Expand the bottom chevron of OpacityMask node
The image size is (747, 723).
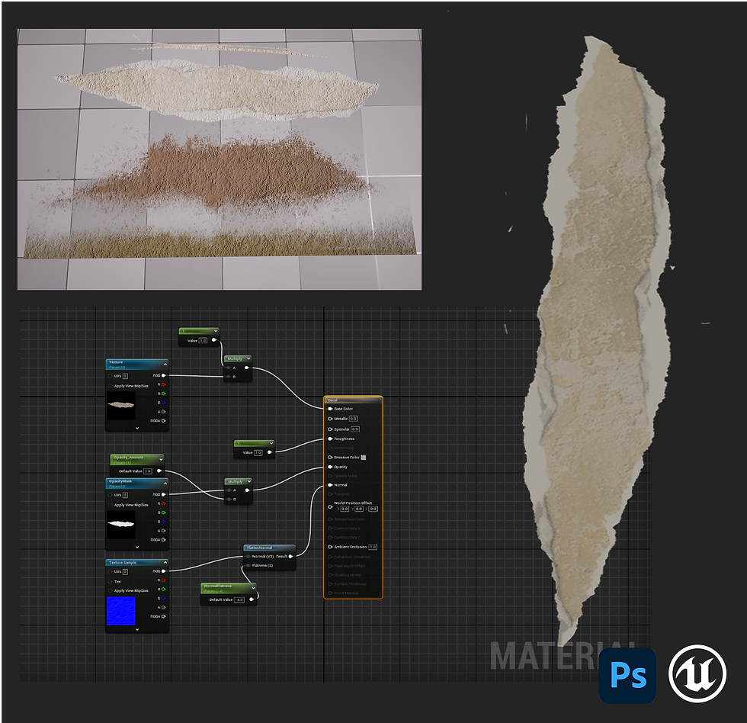[137, 547]
